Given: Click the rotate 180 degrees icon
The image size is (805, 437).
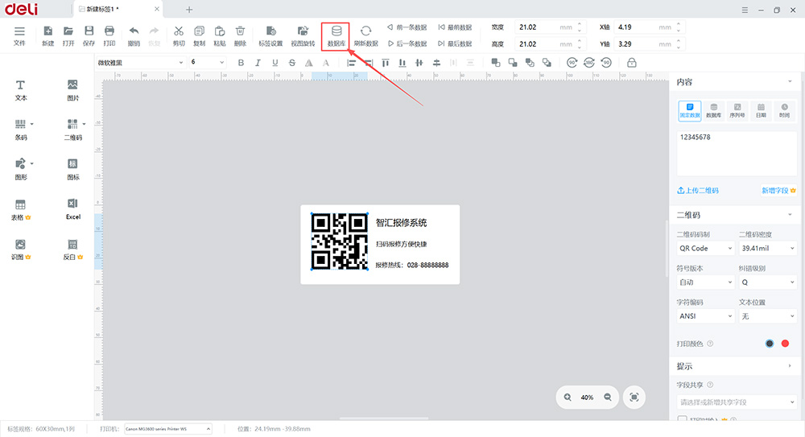Looking at the screenshot, I should click(589, 63).
